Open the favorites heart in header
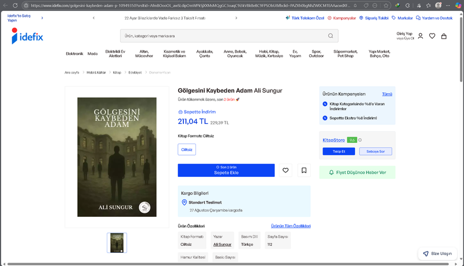Viewport: 464px width, 266px height. [x=432, y=36]
